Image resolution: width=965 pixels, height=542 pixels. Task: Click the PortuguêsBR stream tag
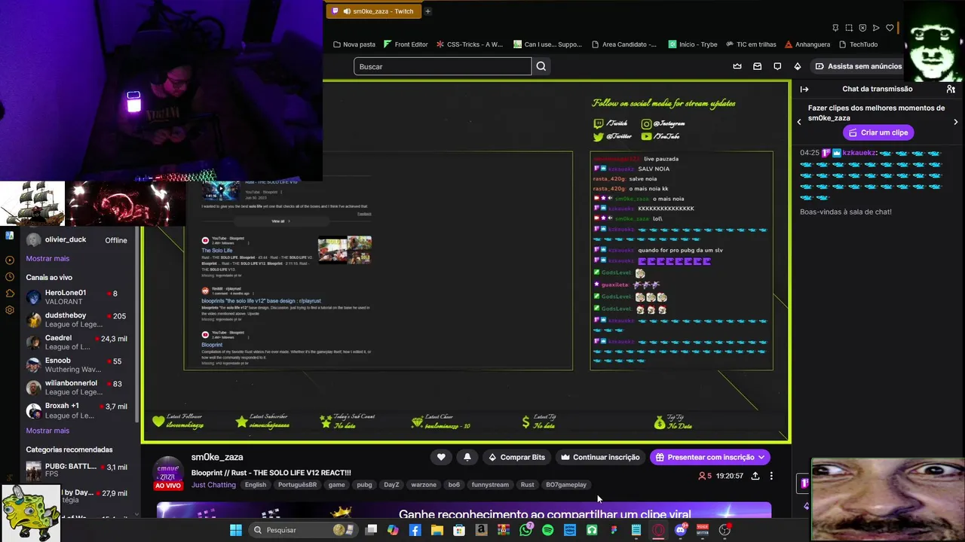(x=297, y=485)
